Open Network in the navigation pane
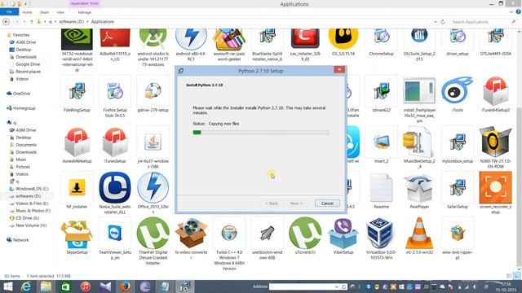 pyautogui.click(x=20, y=240)
